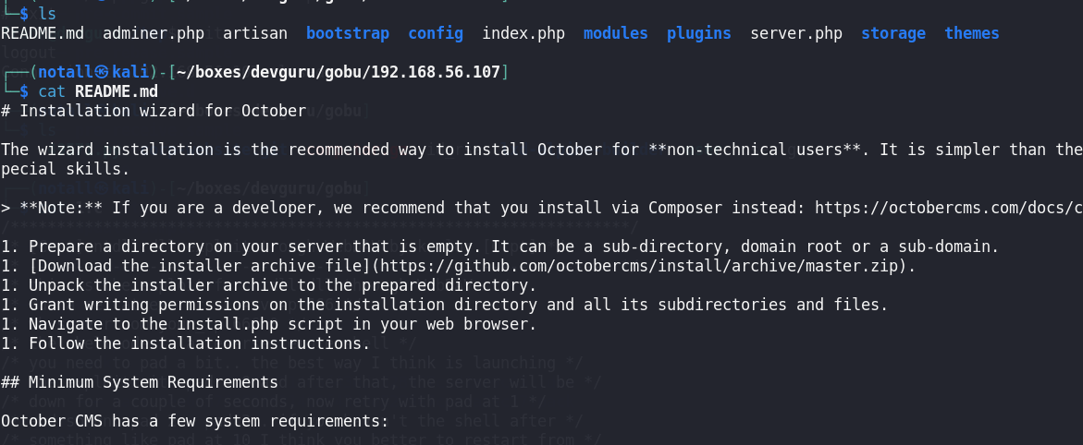
Task: Click the plugins directory name
Action: [x=698, y=33]
